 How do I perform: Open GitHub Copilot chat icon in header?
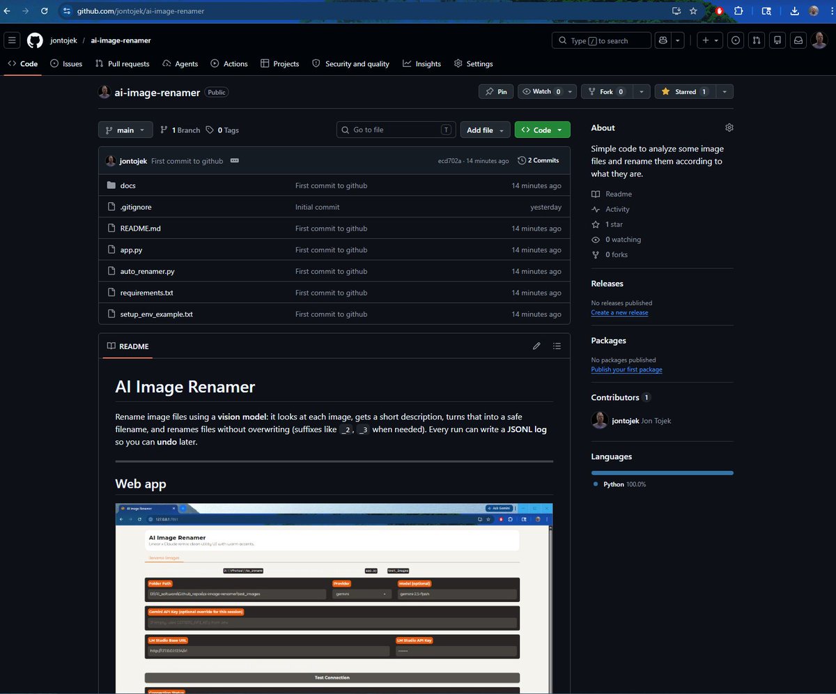[x=663, y=40]
